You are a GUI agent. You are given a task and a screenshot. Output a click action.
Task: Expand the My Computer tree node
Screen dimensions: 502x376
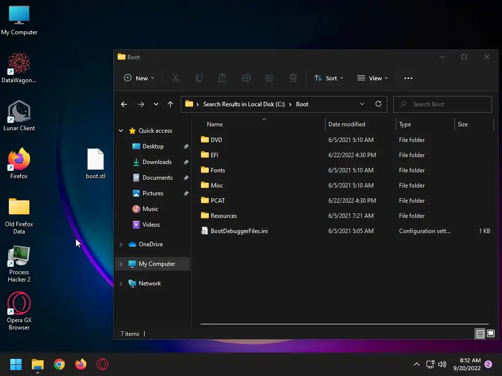[x=121, y=264]
